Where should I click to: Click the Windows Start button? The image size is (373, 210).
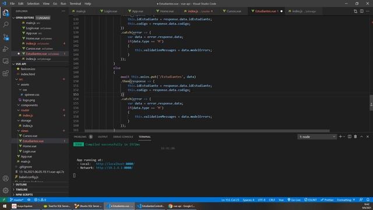click(x=5, y=206)
